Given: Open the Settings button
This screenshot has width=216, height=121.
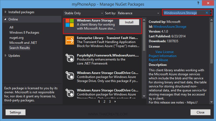Looking at the screenshot, I should (x=15, y=112).
